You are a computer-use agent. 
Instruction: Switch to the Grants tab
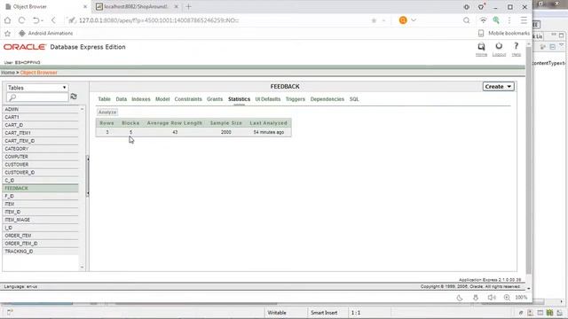coord(215,99)
